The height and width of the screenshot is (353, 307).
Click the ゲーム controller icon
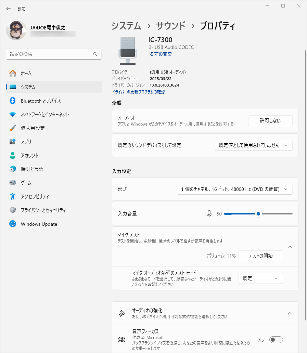coord(13,183)
